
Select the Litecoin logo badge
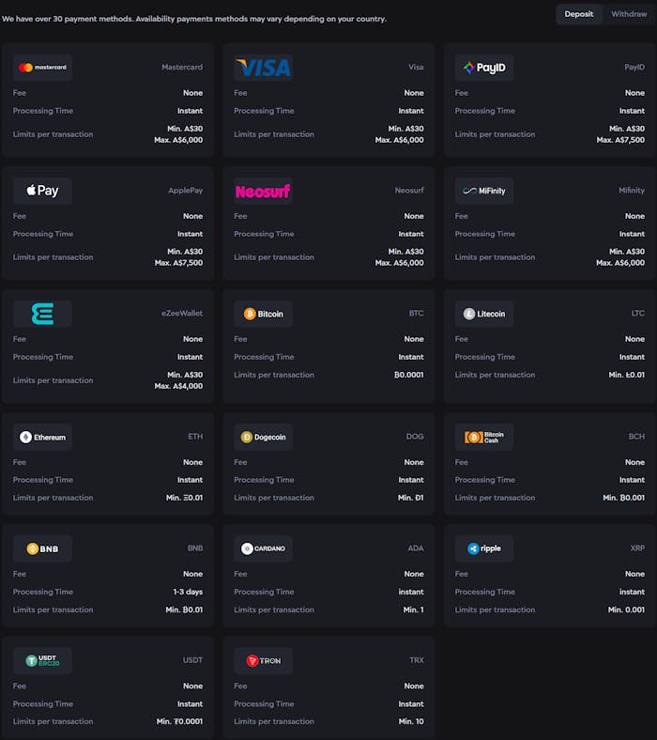pyautogui.click(x=484, y=314)
